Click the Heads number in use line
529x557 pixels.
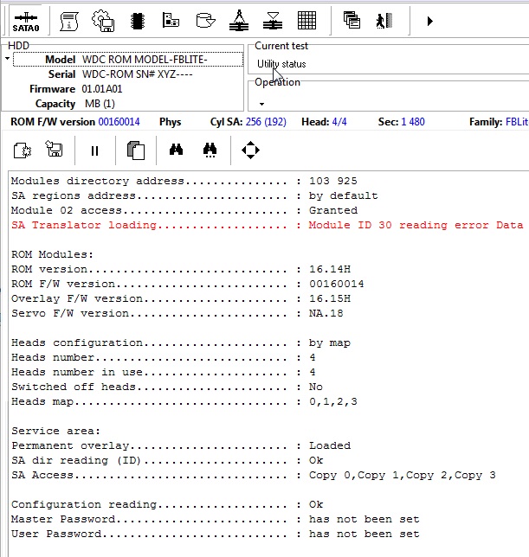coord(163,372)
